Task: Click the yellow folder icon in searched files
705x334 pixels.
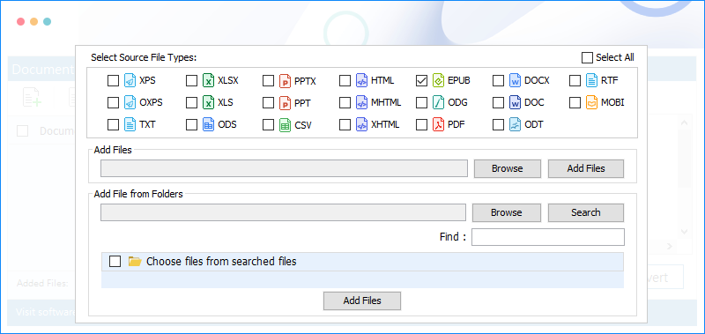Action: click(135, 261)
